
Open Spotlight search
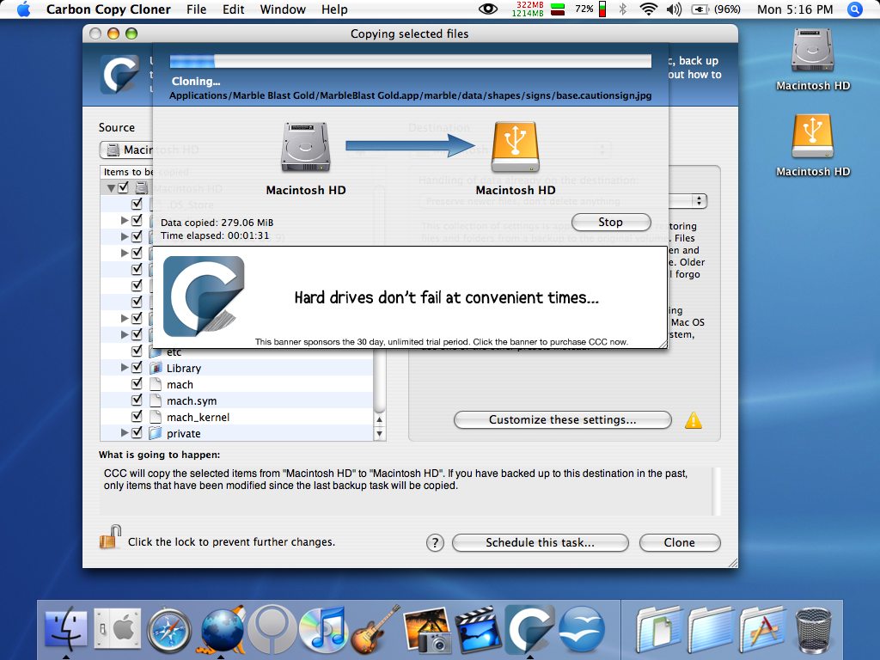coord(855,9)
